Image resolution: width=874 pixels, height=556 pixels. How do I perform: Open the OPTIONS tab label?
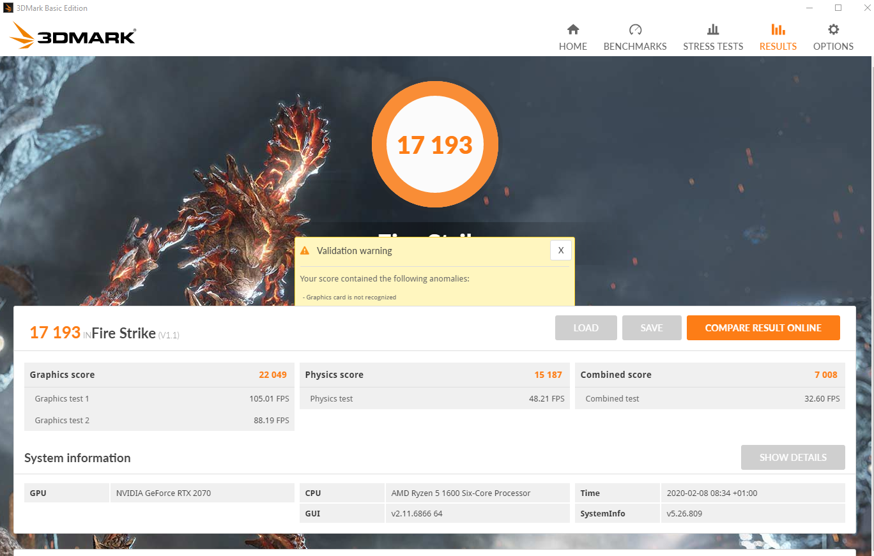[833, 47]
